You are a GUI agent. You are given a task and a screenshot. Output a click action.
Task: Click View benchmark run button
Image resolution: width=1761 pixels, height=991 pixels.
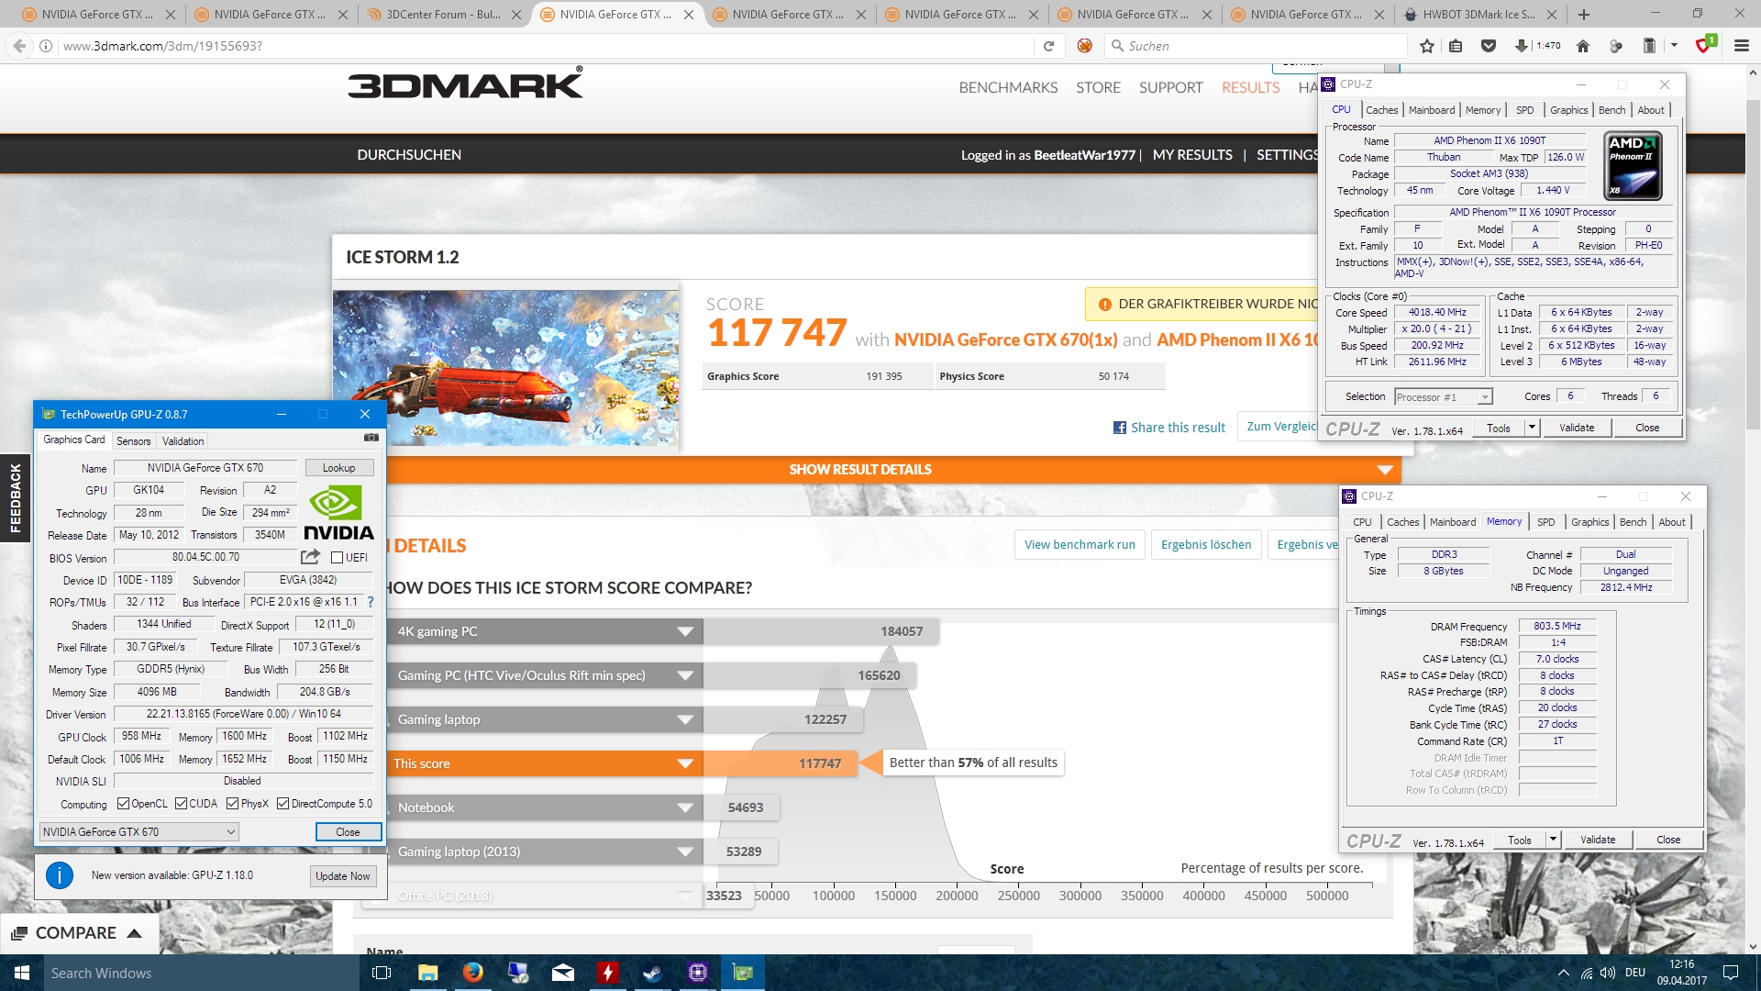[x=1080, y=544]
